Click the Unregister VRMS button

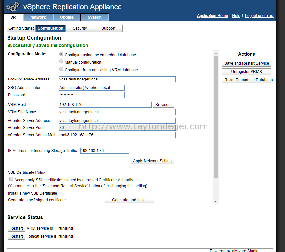247,71
